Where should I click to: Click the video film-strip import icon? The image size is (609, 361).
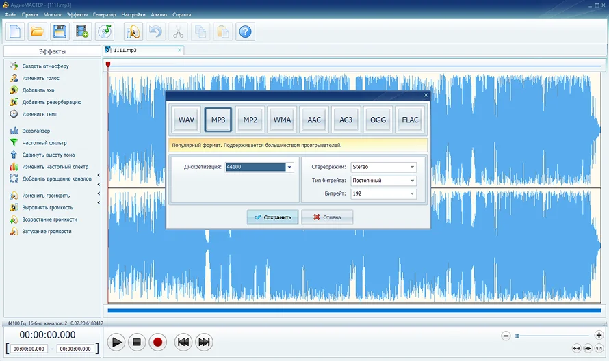[82, 31]
